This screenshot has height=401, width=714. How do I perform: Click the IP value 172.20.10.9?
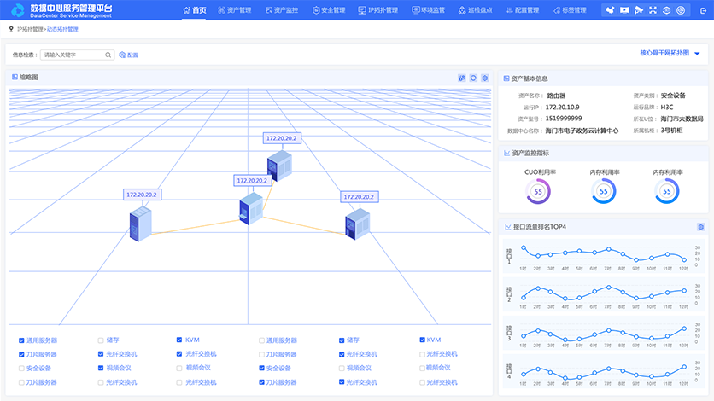click(x=562, y=108)
